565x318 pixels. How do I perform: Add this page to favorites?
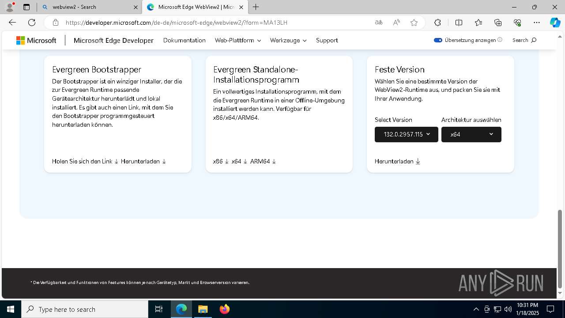point(414,23)
